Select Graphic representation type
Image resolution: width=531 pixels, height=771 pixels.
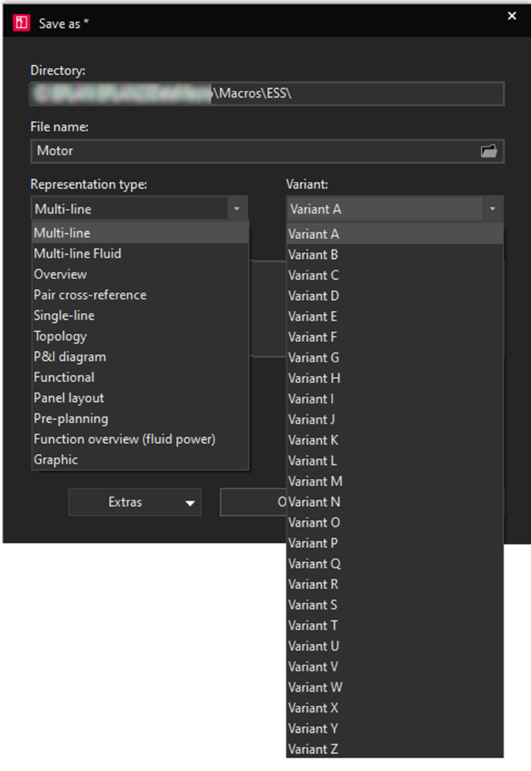click(x=56, y=460)
